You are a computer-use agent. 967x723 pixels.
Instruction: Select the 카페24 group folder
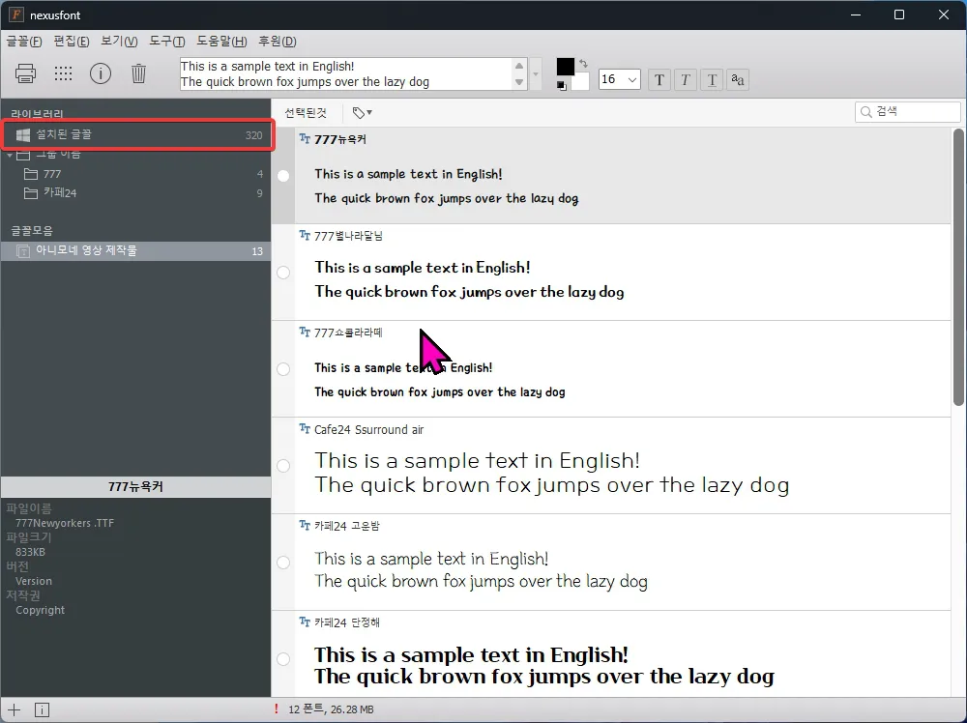click(x=137, y=193)
